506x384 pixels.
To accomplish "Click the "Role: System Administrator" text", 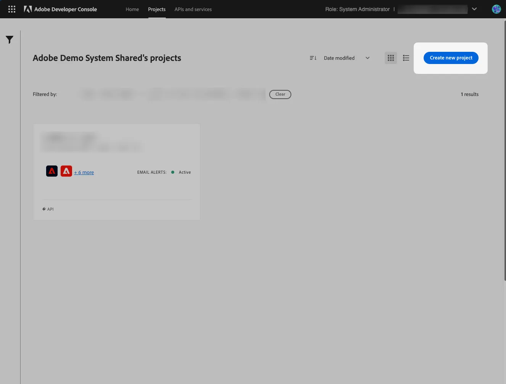I will coord(357,9).
